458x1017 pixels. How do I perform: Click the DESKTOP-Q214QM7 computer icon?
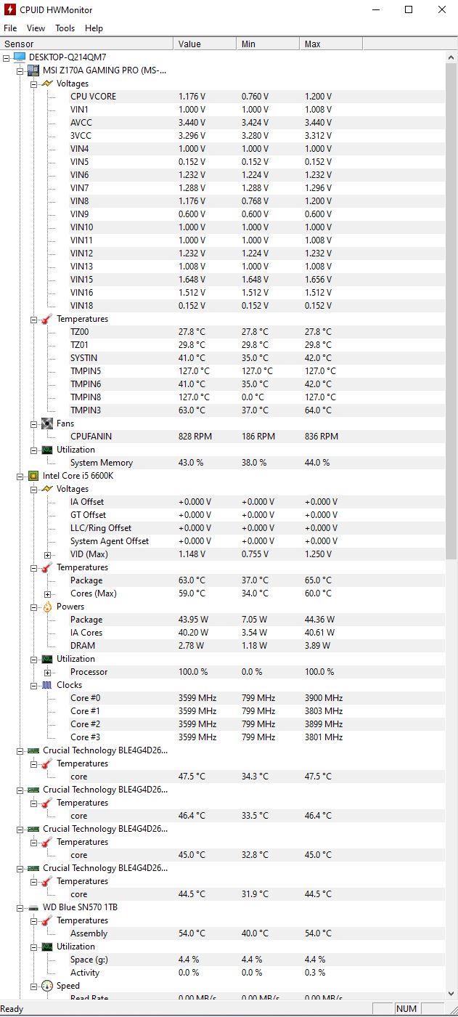pyautogui.click(x=19, y=57)
